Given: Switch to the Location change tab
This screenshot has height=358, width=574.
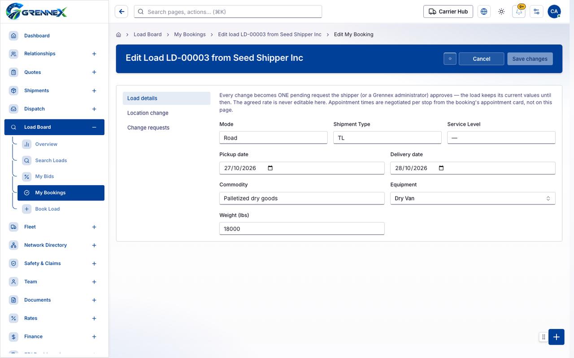Looking at the screenshot, I should [166, 113].
